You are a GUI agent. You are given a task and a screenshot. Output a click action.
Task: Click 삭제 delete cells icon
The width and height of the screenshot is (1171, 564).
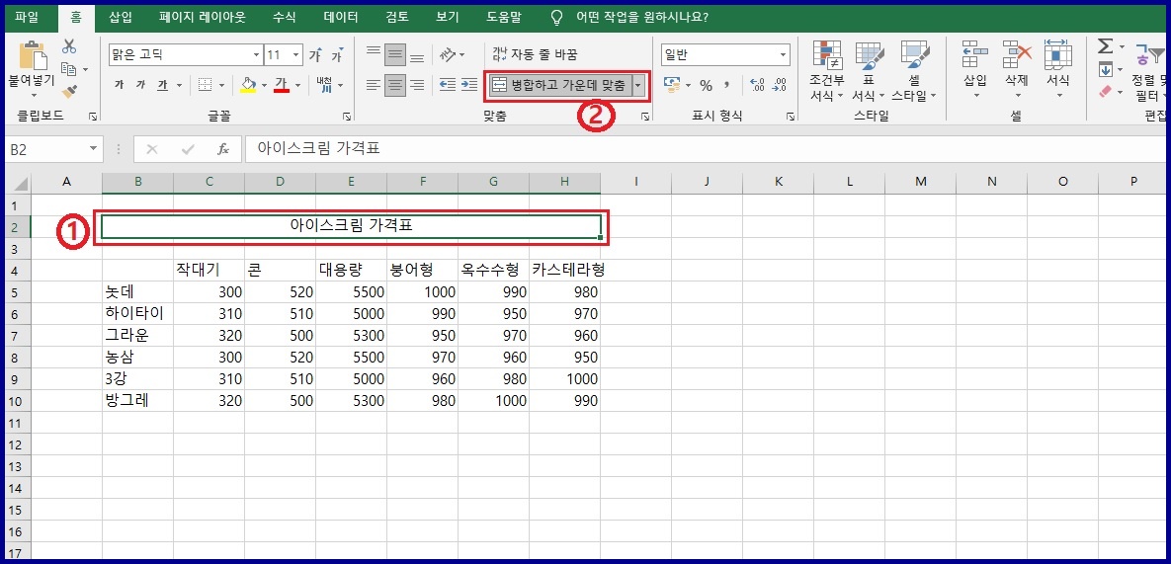1017,54
